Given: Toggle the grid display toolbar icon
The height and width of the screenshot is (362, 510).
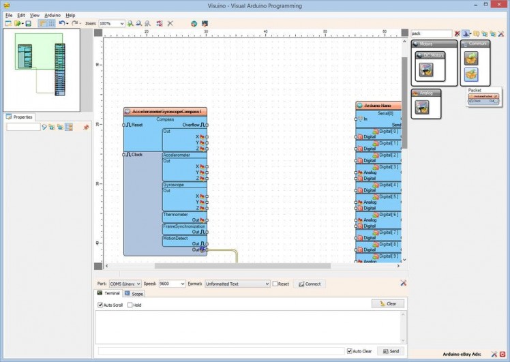Looking at the screenshot, I should (51, 23).
